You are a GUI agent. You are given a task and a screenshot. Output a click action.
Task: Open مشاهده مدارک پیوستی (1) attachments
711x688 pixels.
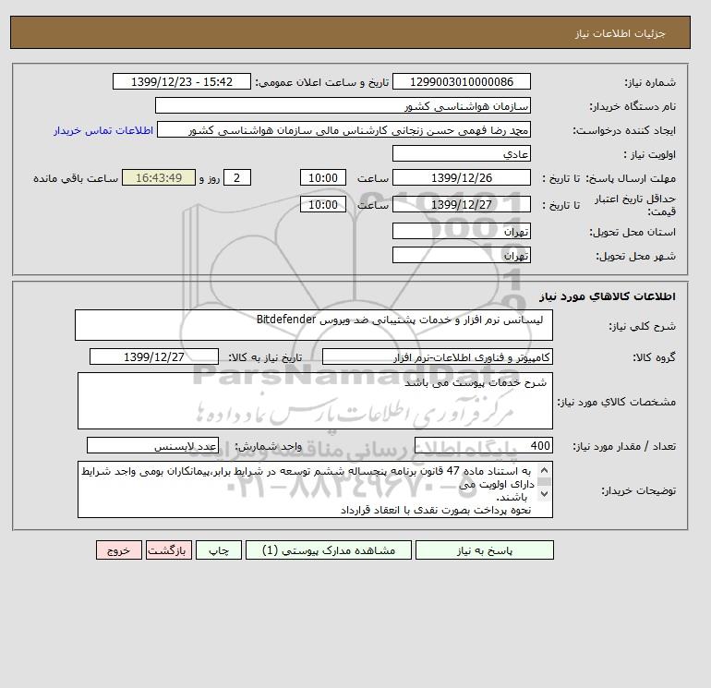329,549
